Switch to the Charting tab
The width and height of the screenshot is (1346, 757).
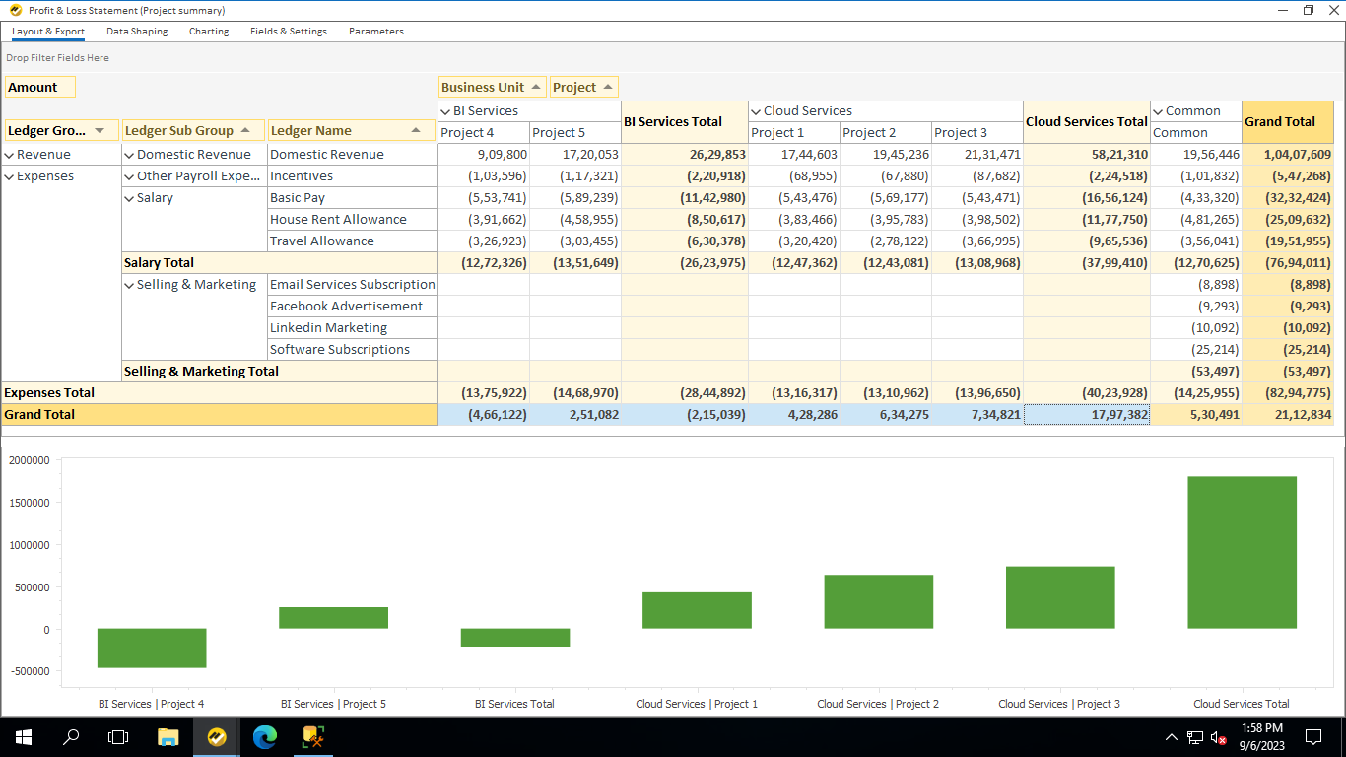coord(208,31)
